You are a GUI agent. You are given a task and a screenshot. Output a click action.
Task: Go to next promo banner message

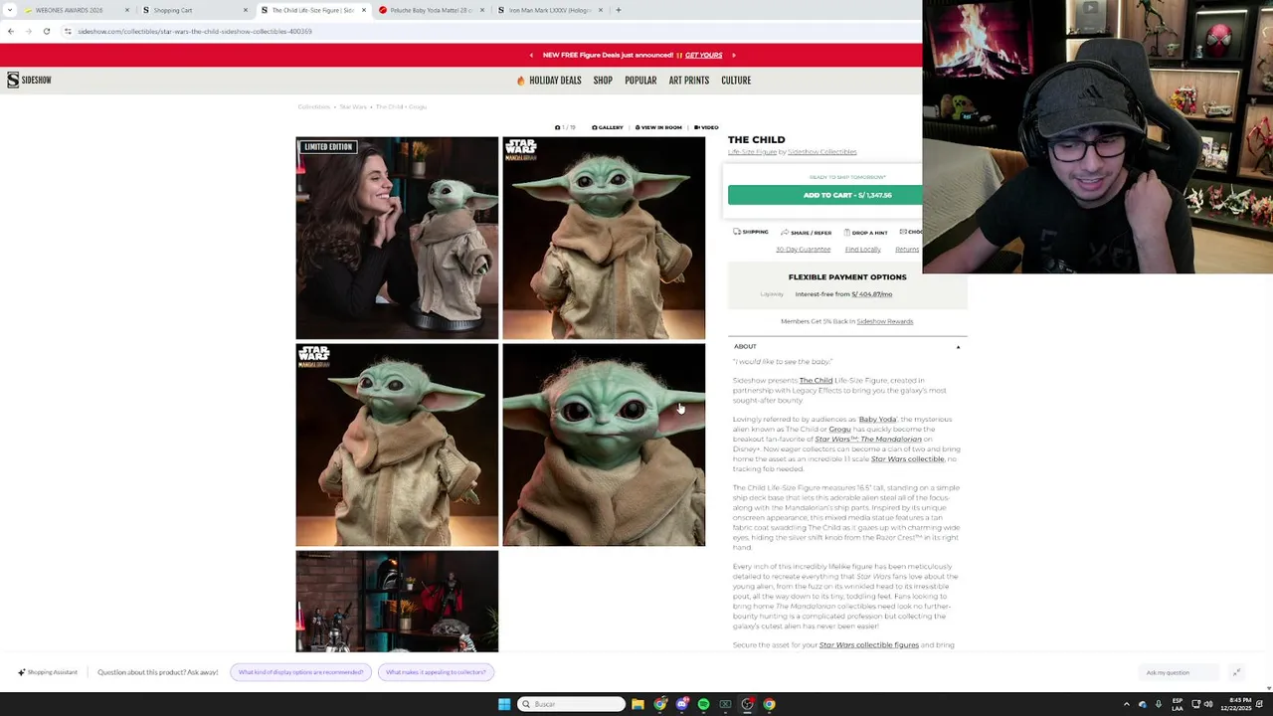(x=734, y=55)
